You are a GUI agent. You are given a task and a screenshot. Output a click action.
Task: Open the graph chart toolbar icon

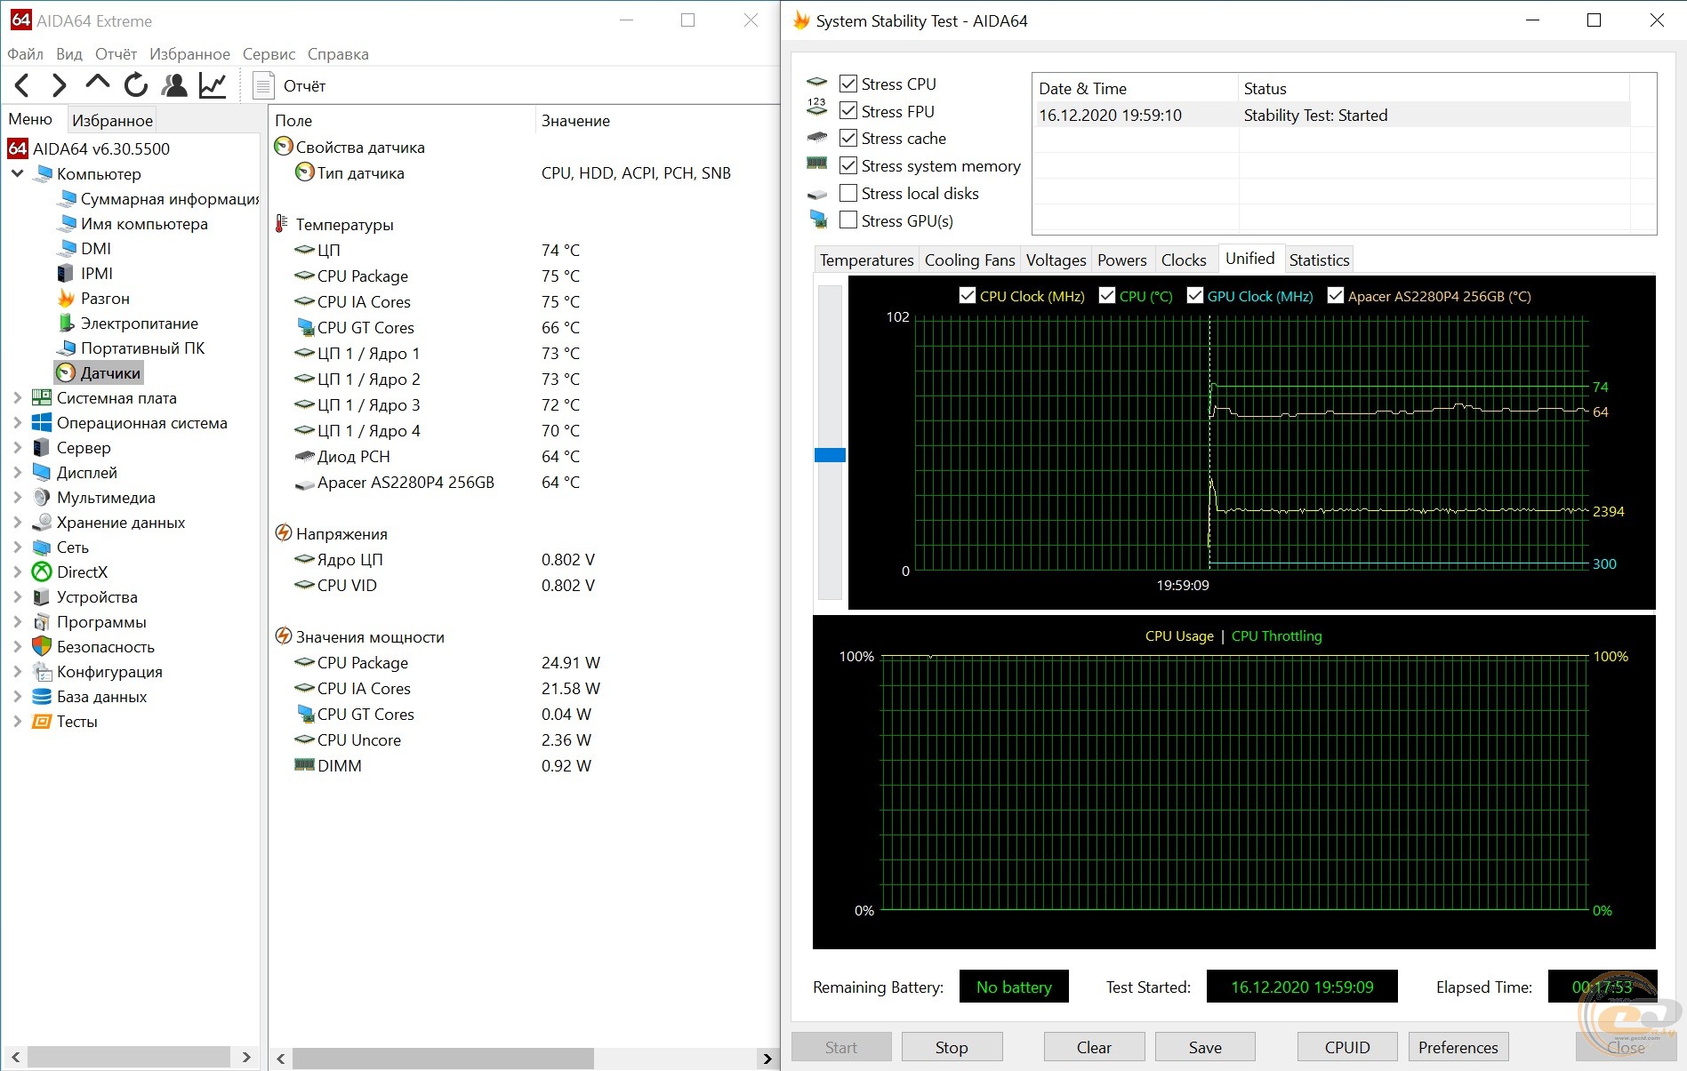click(x=213, y=85)
